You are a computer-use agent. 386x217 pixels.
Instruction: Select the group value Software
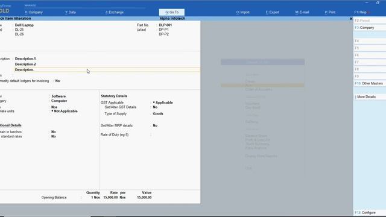pyautogui.click(x=59, y=96)
